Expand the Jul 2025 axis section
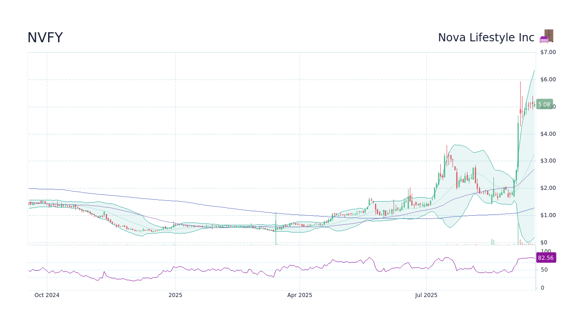The width and height of the screenshot is (581, 327). tap(426, 295)
